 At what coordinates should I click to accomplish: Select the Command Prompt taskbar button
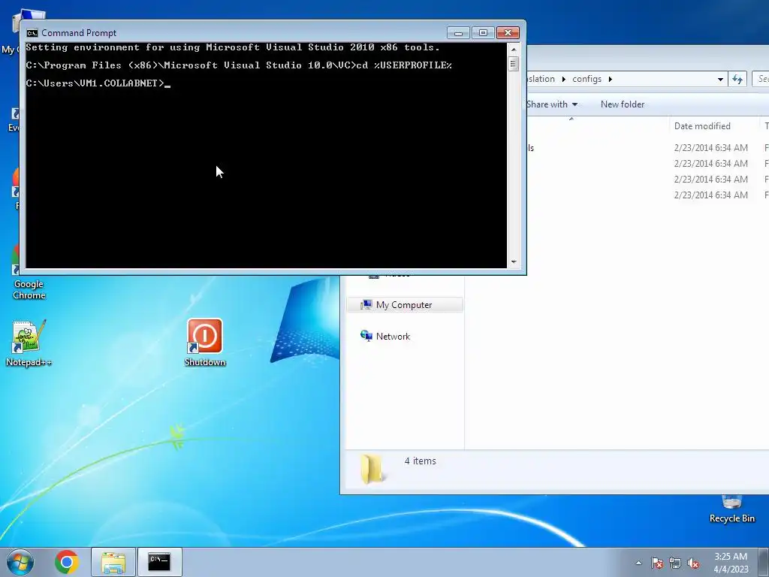tap(159, 562)
